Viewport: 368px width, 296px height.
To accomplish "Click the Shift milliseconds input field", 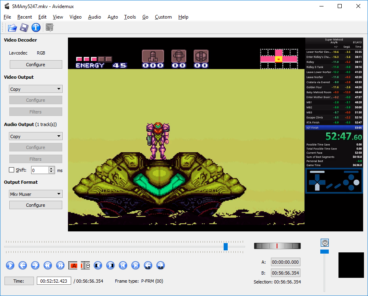I will (40, 170).
